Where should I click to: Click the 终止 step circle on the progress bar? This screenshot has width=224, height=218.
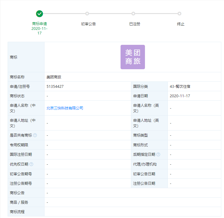179,14
